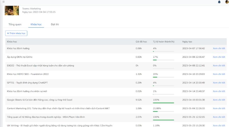
Task: Click the Thêm khóa học button
Action: point(16,33)
